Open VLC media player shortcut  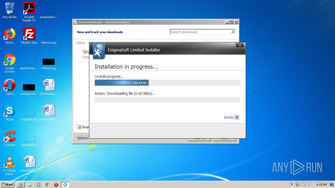pos(9,166)
